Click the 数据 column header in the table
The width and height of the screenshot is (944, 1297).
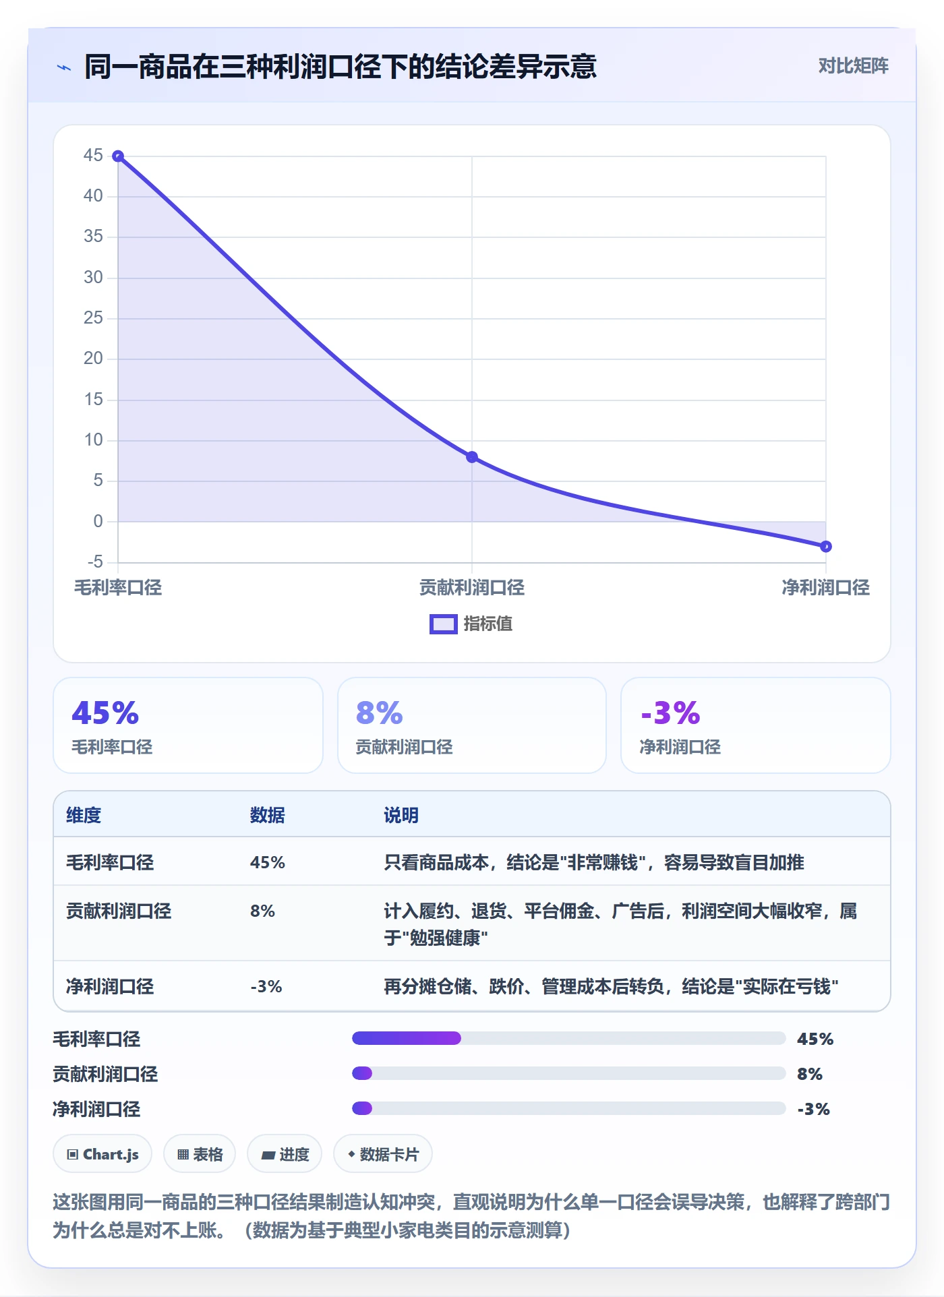point(268,816)
